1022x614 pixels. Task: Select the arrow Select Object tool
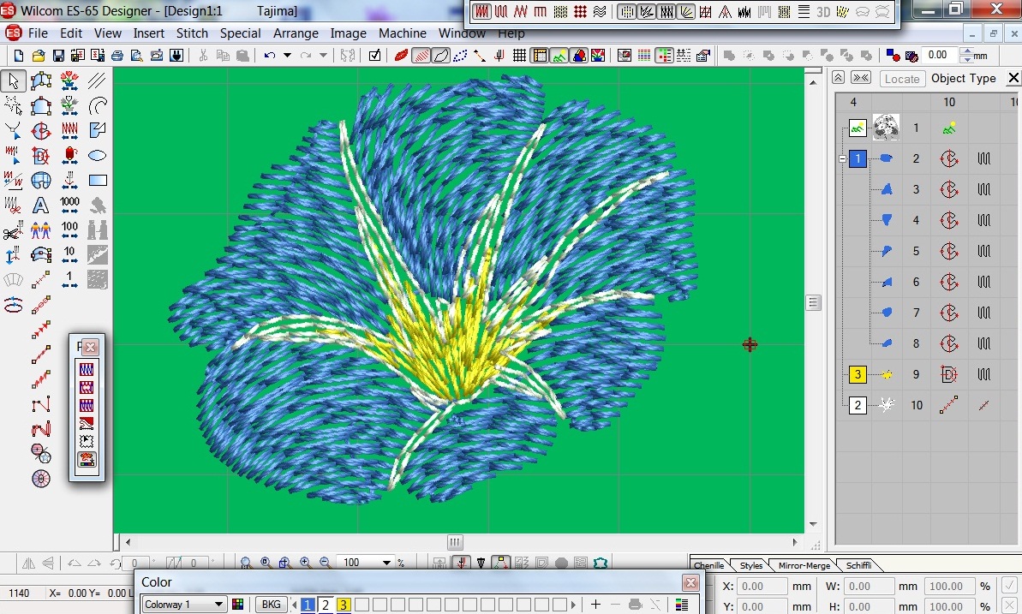[13, 81]
